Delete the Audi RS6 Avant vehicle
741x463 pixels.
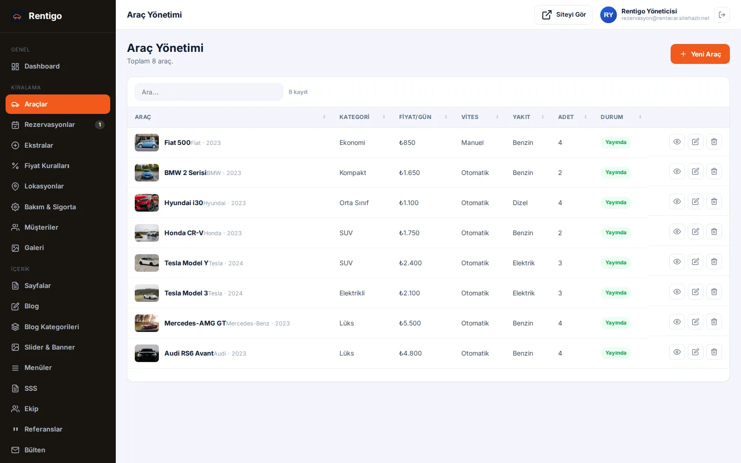[x=714, y=352]
